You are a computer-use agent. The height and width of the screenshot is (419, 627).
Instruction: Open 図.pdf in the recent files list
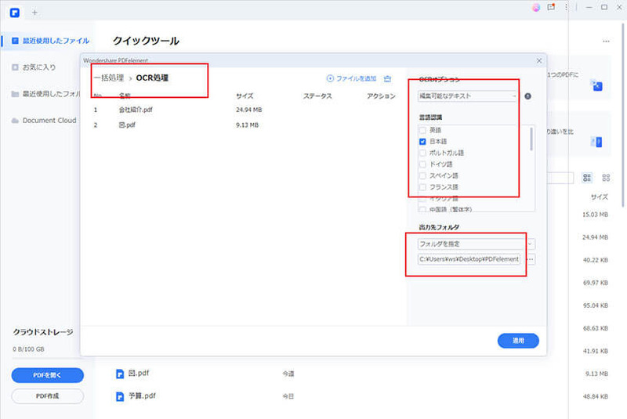(139, 373)
